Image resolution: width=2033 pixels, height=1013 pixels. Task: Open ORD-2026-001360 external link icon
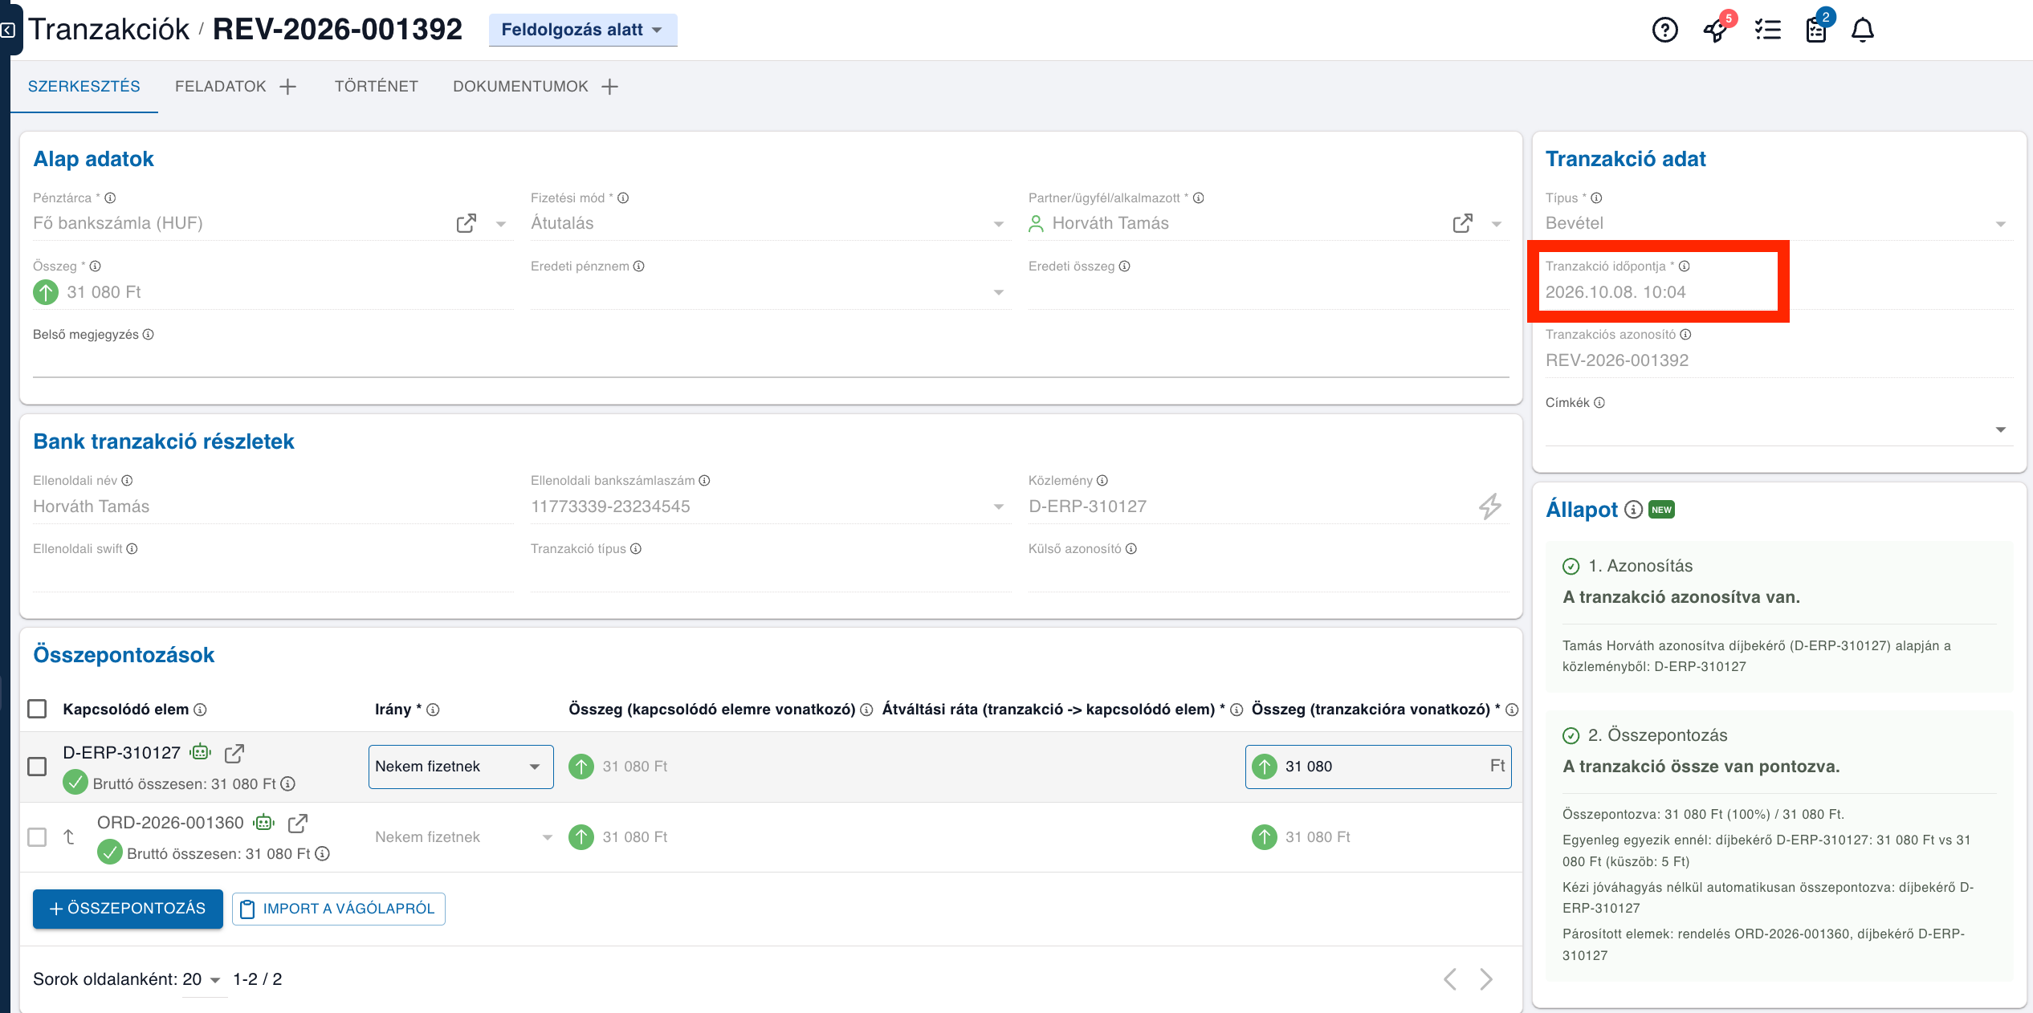[298, 823]
